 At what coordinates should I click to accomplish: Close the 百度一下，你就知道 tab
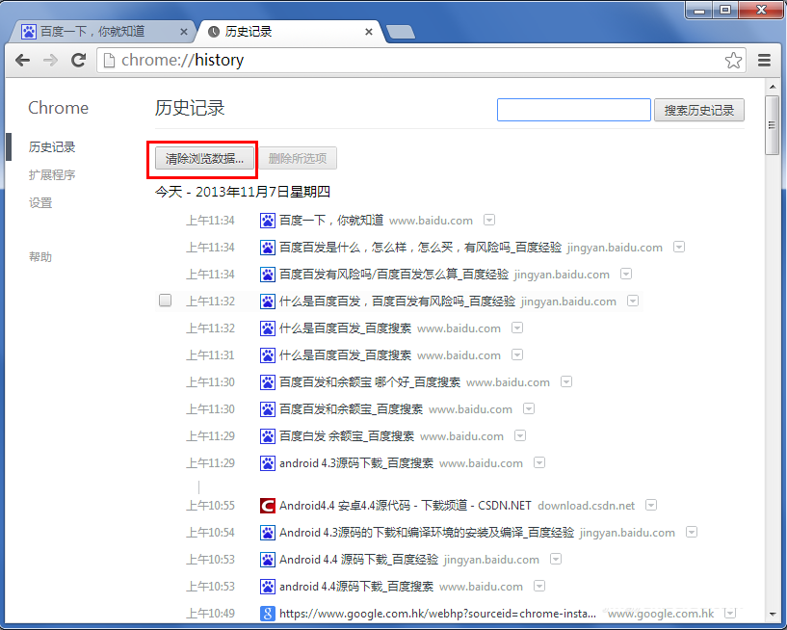184,32
